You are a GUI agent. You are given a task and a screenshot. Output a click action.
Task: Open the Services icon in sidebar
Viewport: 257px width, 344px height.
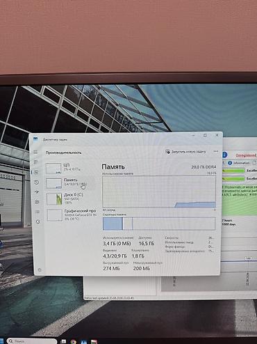click(38, 221)
